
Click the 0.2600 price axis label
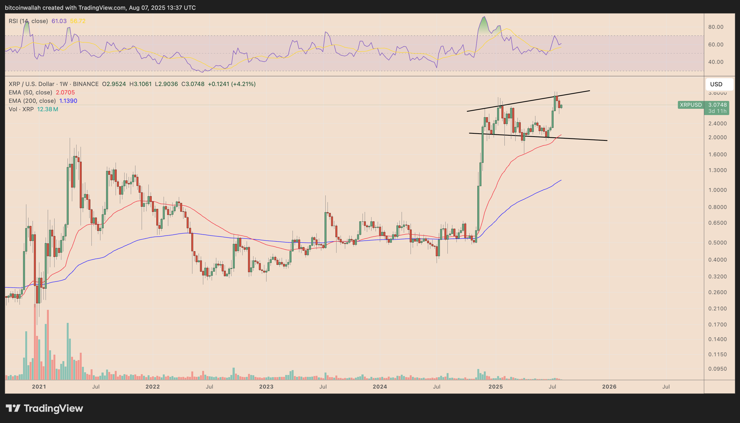[717, 292]
